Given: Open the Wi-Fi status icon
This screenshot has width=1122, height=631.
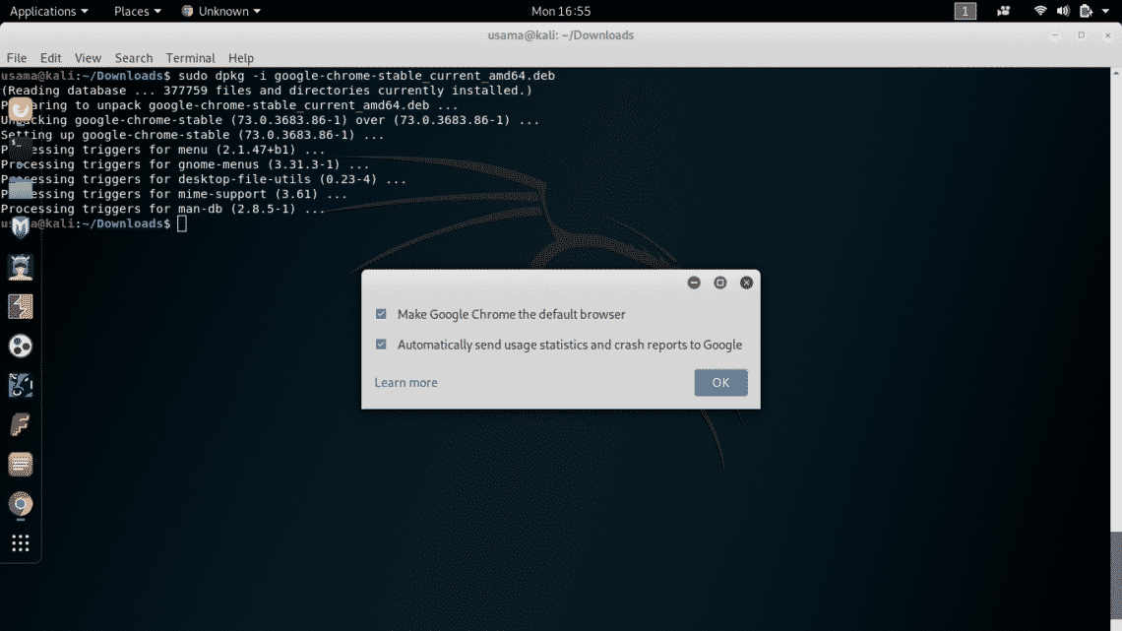Looking at the screenshot, I should pyautogui.click(x=1039, y=11).
